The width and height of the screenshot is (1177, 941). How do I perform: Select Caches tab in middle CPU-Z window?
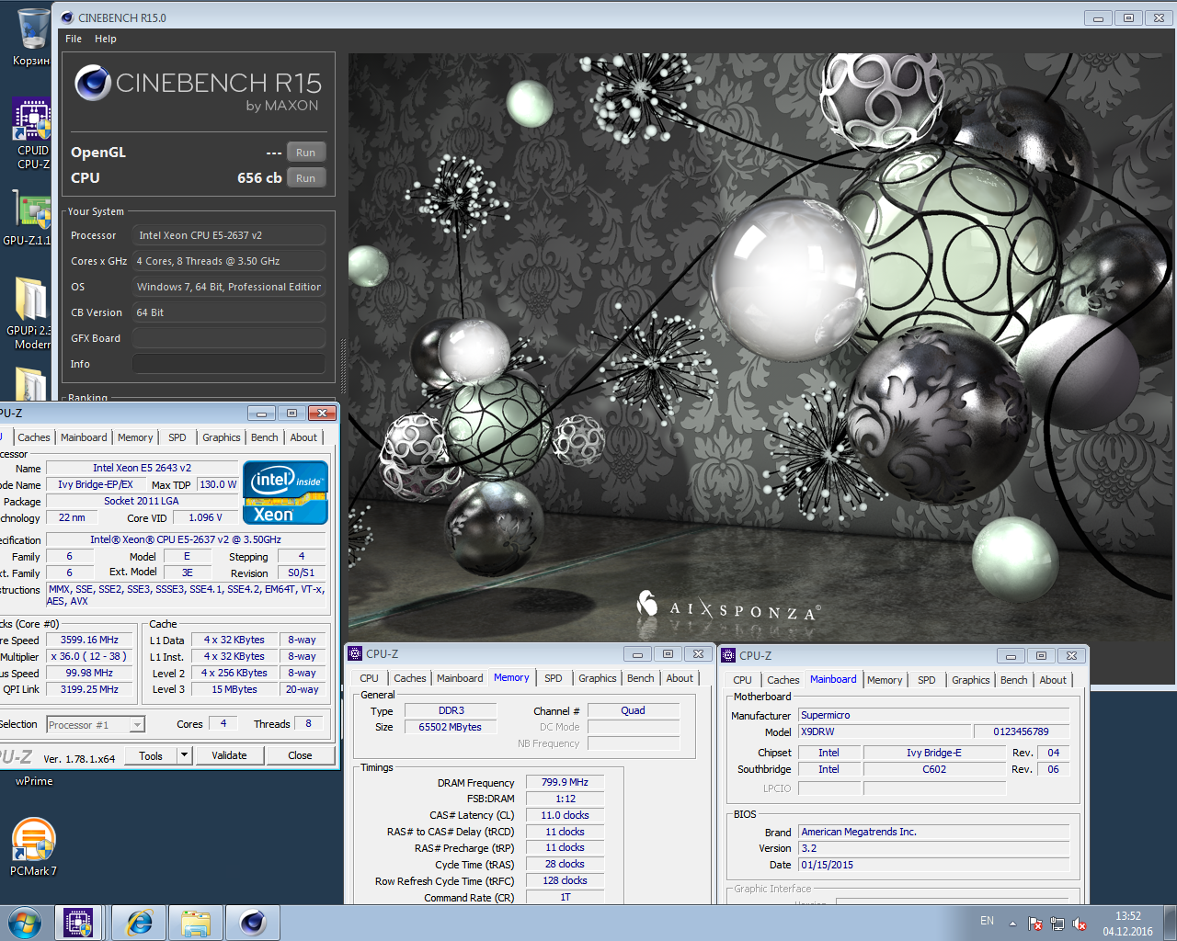[410, 678]
